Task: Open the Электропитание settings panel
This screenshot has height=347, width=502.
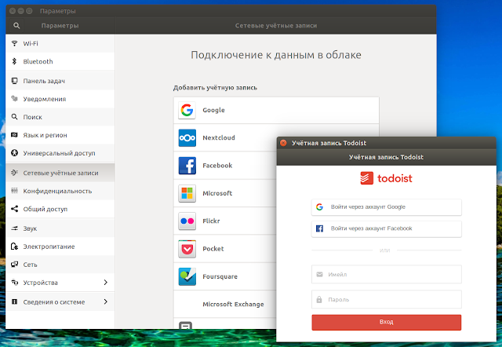Action: (x=60, y=247)
